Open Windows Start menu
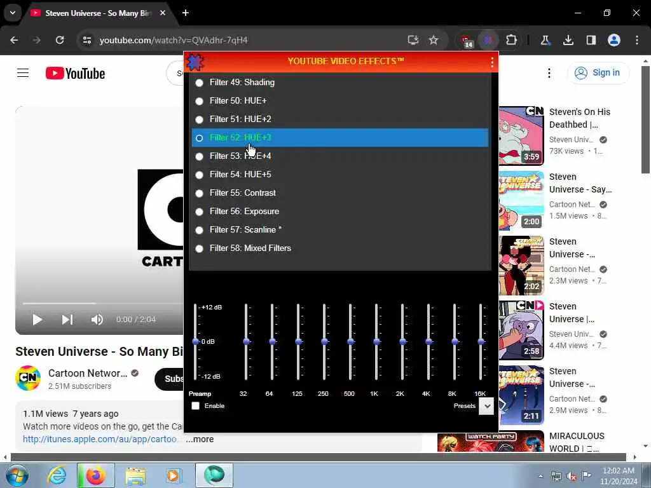Image resolution: width=651 pixels, height=488 pixels. coord(17,475)
